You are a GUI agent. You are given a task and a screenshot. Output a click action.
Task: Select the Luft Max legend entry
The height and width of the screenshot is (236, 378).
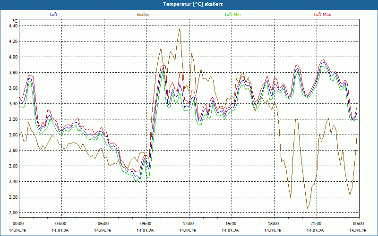click(323, 15)
